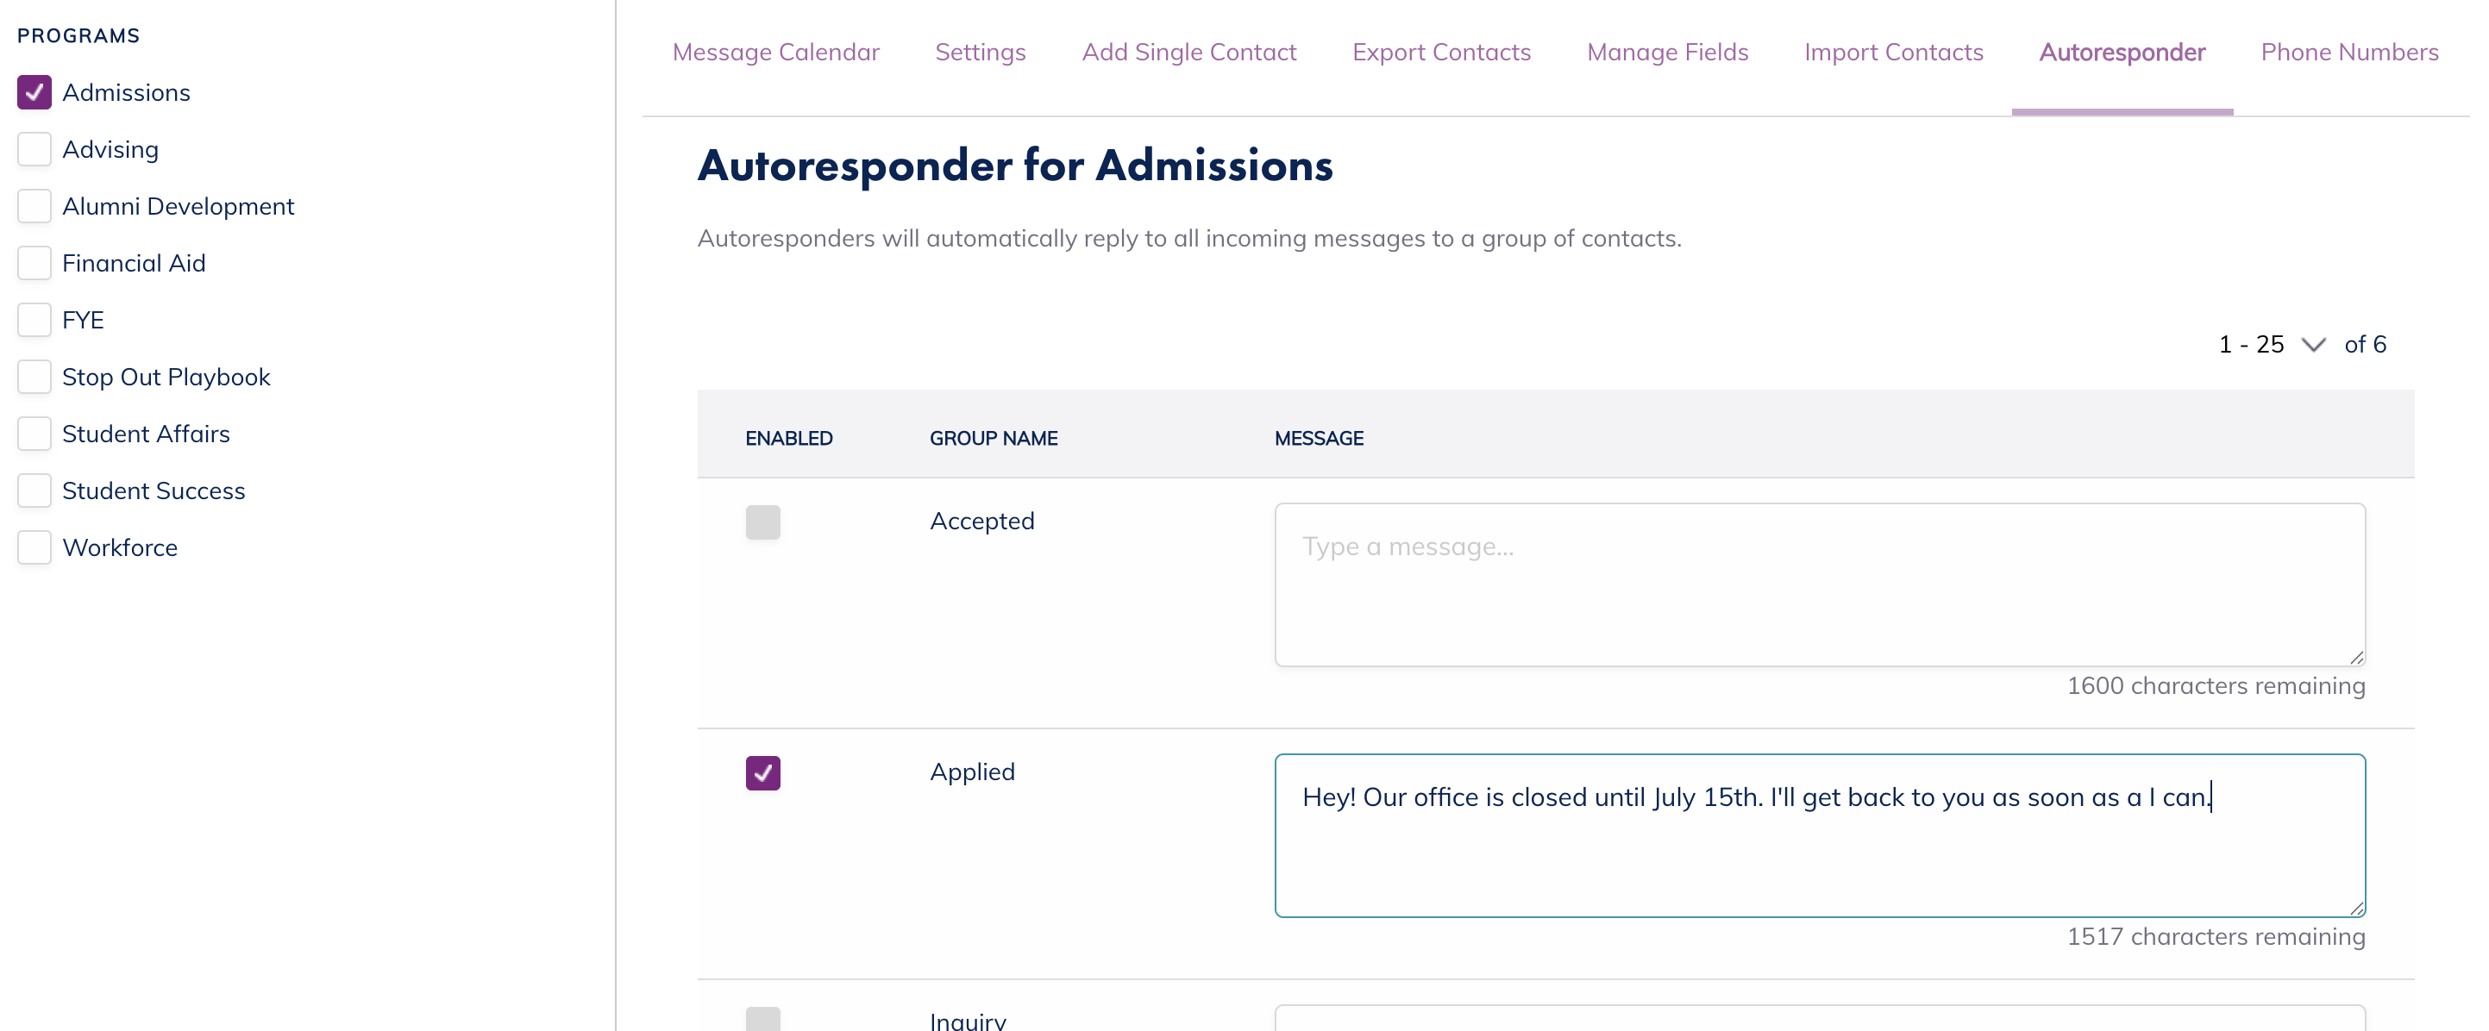This screenshot has width=2489, height=1031.
Task: Select the Stop Out Playbook checkbox
Action: 34,378
